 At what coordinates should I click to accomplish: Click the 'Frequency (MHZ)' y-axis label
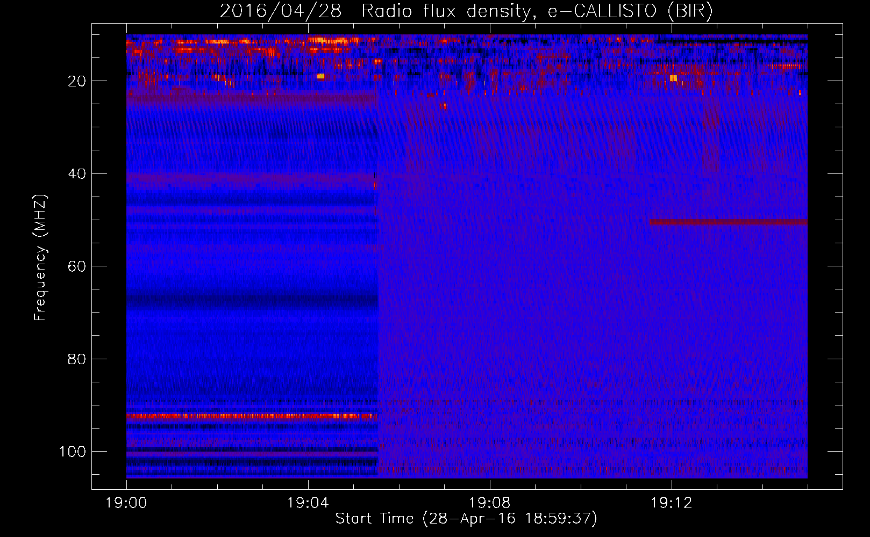click(40, 258)
